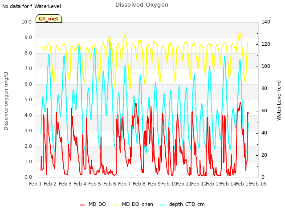285x213 pixels.
Task: Click the 4.0 left axis value
Action: (28, 115)
